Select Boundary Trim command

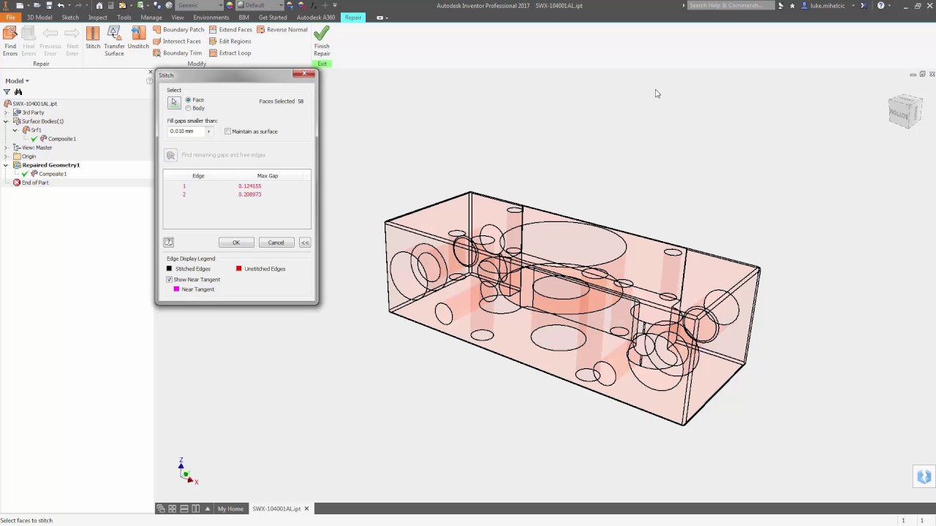pyautogui.click(x=177, y=53)
